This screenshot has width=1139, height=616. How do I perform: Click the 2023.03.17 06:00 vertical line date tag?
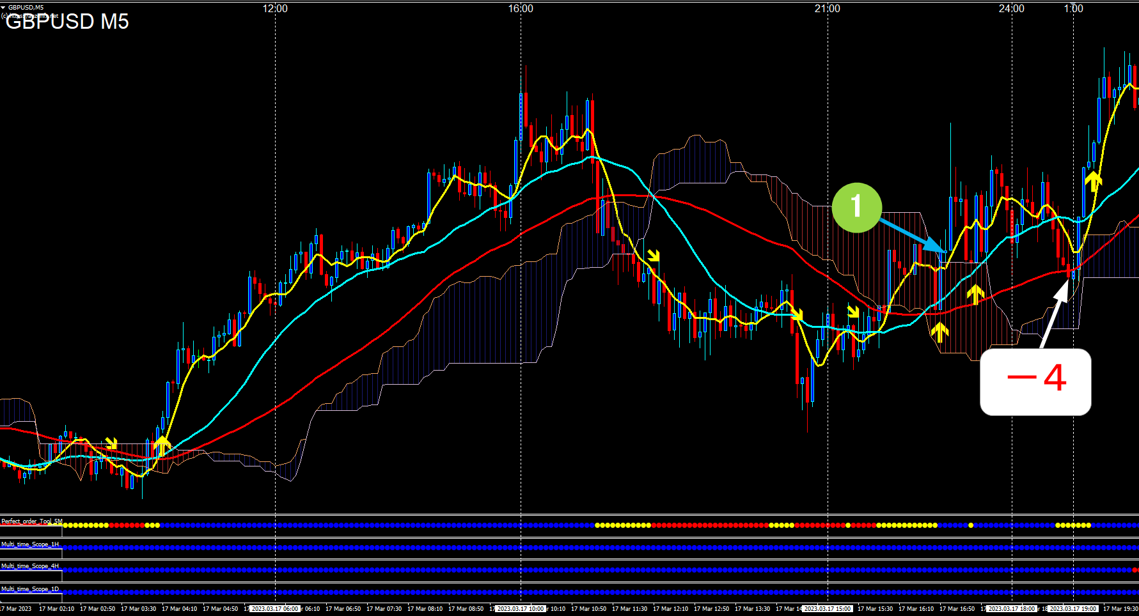[x=275, y=609]
